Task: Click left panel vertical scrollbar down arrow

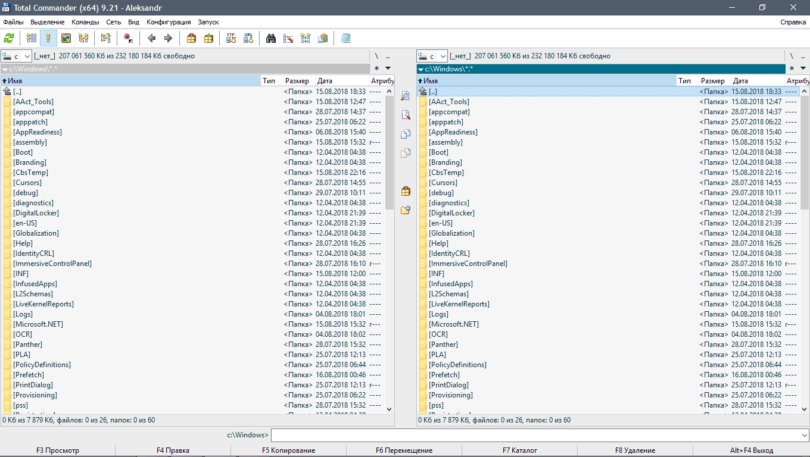Action: pos(389,409)
